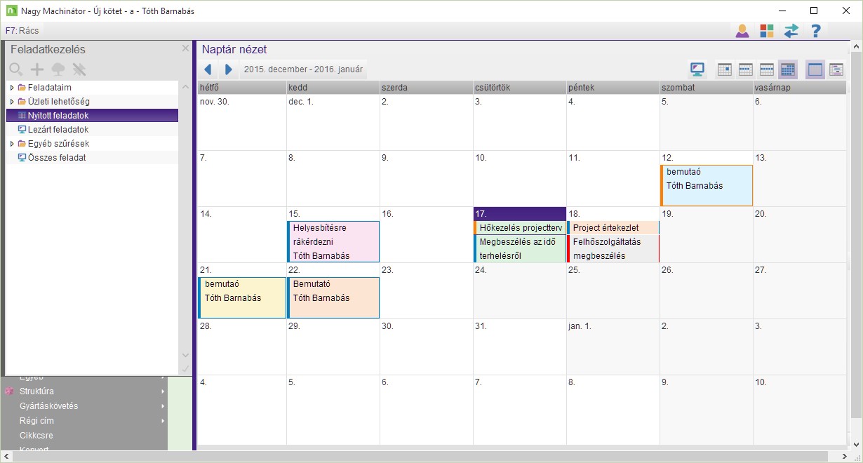Screen dimensions: 863x463
Task: Expand the Feladataim folder
Action: (x=12, y=88)
